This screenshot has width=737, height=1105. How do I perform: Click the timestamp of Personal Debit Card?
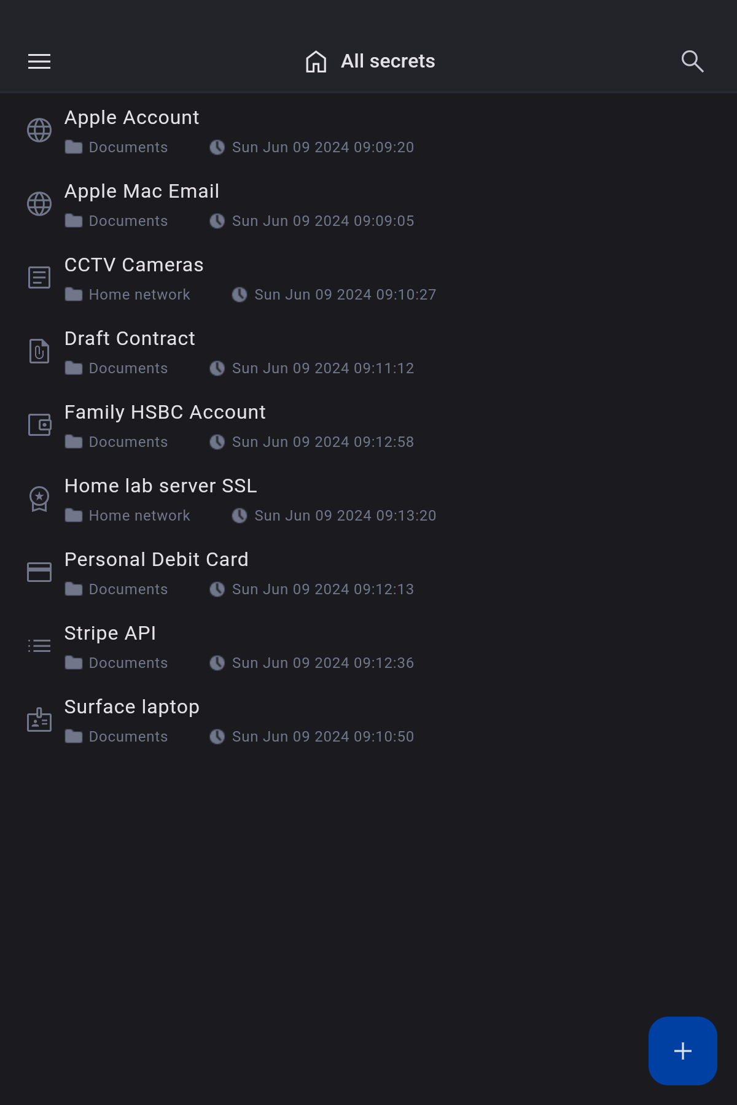pyautogui.click(x=322, y=589)
